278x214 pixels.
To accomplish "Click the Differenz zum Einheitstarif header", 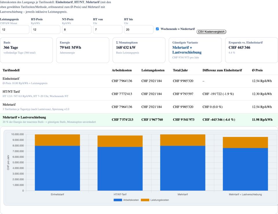I will pyautogui.click(x=222, y=70).
